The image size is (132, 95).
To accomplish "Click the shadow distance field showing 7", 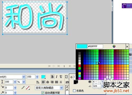I will 74,77.
